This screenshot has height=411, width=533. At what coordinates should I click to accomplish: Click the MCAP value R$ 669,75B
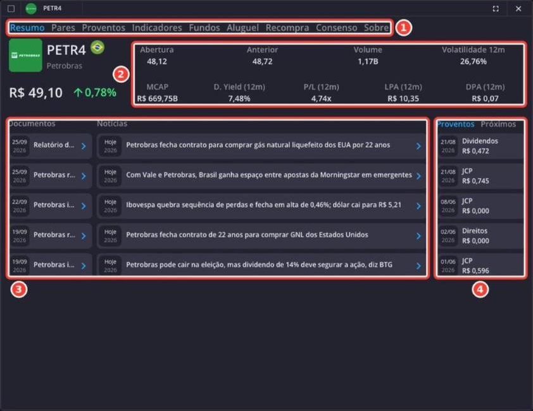[158, 99]
